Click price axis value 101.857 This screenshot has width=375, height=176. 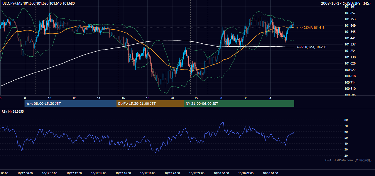(350, 13)
